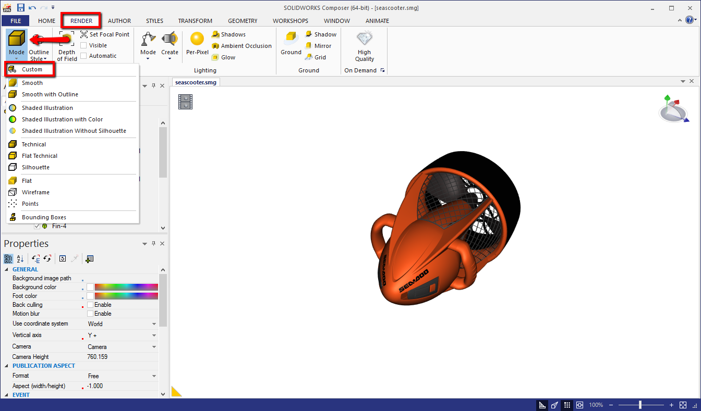Select Smooth with Outline mode
The height and width of the screenshot is (411, 701).
tap(72, 94)
